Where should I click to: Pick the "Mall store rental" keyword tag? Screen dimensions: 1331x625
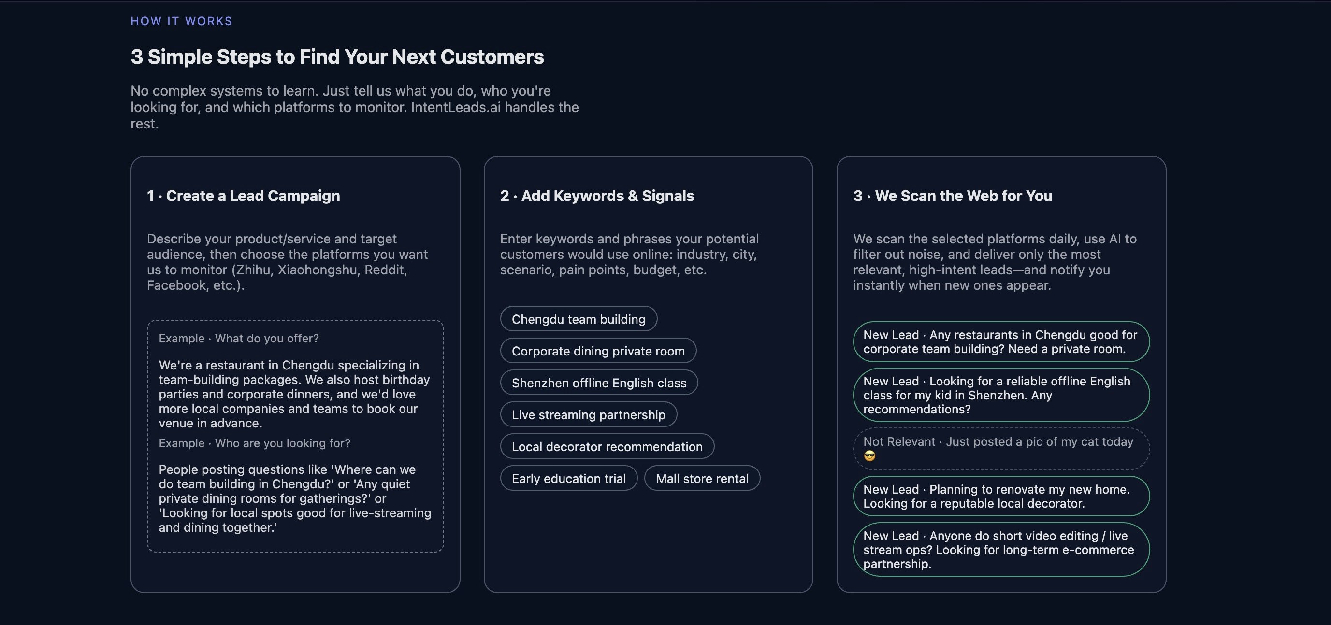(702, 478)
